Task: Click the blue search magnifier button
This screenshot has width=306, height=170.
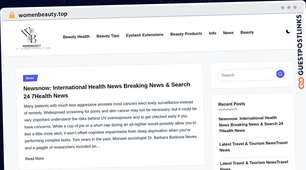Action: pyautogui.click(x=280, y=74)
